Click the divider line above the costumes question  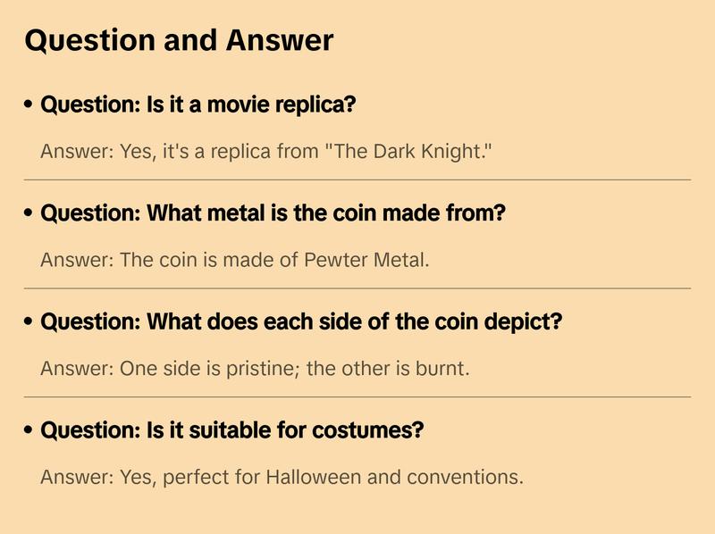pyautogui.click(x=357, y=396)
